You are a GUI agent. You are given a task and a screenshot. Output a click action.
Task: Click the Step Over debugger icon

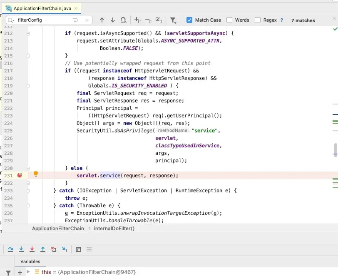[x=10, y=249]
